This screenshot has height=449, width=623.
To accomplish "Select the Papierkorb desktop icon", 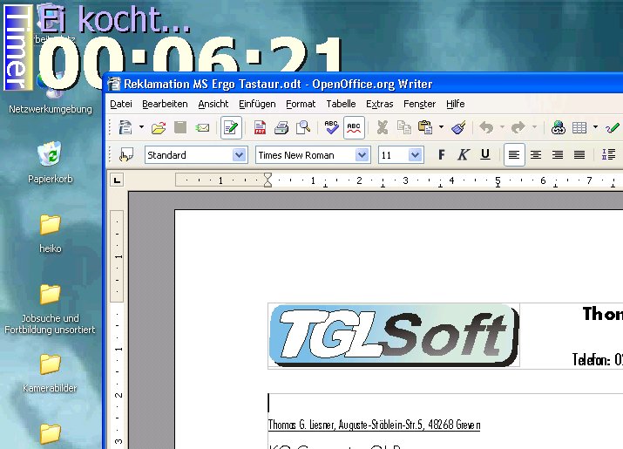I will pyautogui.click(x=50, y=163).
